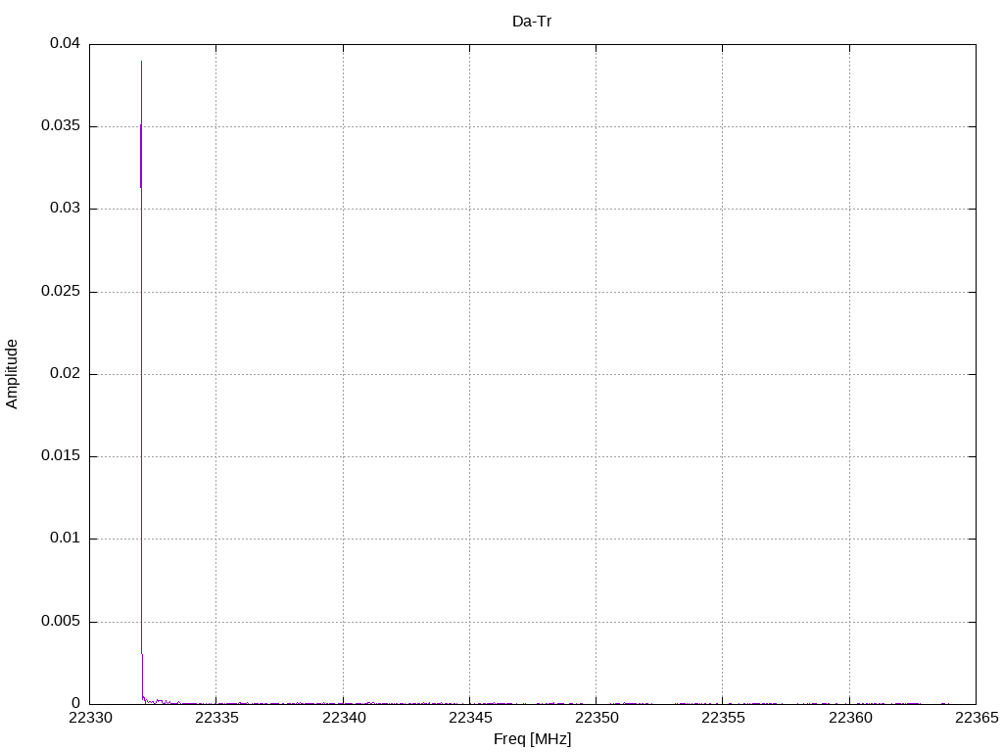The height and width of the screenshot is (752, 1003).
Task: Click the 0.03 y-axis tick label
Action: 66,209
